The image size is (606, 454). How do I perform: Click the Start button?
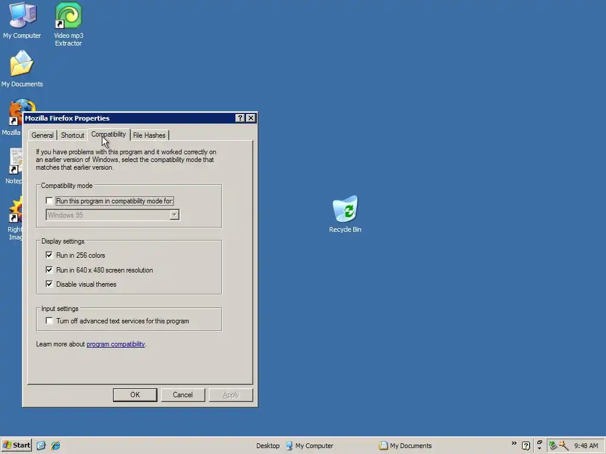coord(16,445)
